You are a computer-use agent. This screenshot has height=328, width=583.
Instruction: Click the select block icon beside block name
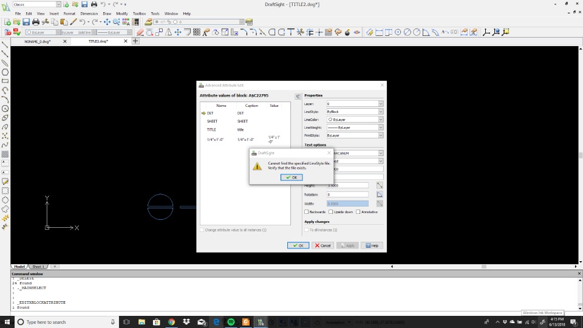298,97
